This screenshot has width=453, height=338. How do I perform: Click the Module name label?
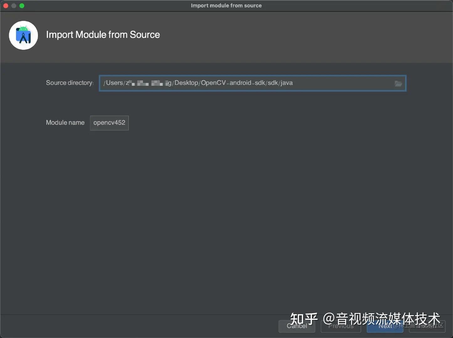(65, 123)
